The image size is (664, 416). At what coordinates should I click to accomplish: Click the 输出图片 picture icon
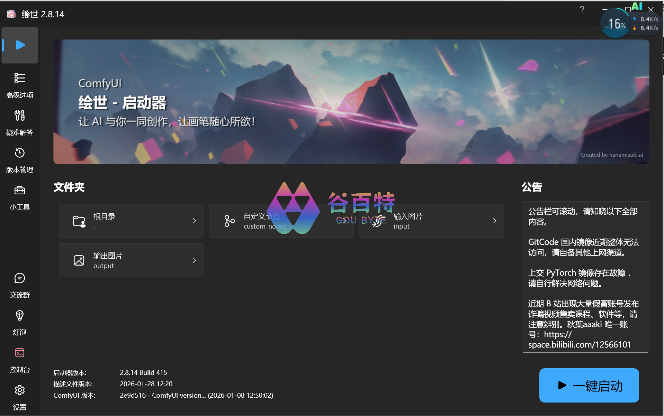point(79,260)
